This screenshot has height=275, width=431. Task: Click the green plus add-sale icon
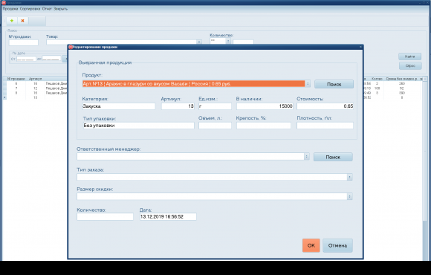12,21
